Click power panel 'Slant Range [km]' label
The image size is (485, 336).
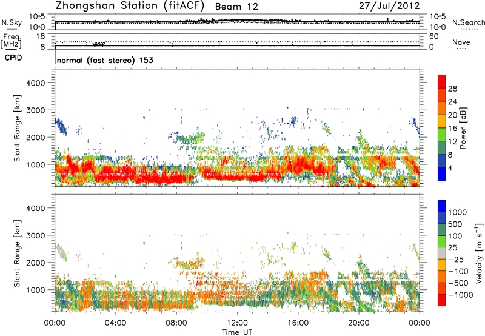point(17,128)
